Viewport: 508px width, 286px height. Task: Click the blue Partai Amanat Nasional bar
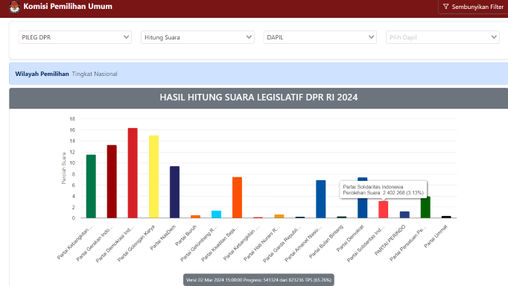click(321, 199)
